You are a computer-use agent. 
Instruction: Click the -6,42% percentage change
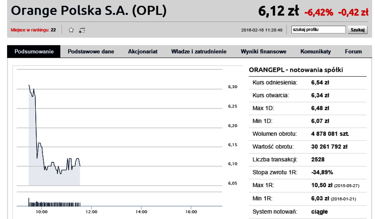(x=319, y=12)
